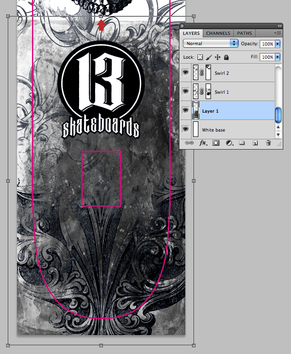Click the bottom-left transform handle
291x354 pixels.
tap(8, 345)
